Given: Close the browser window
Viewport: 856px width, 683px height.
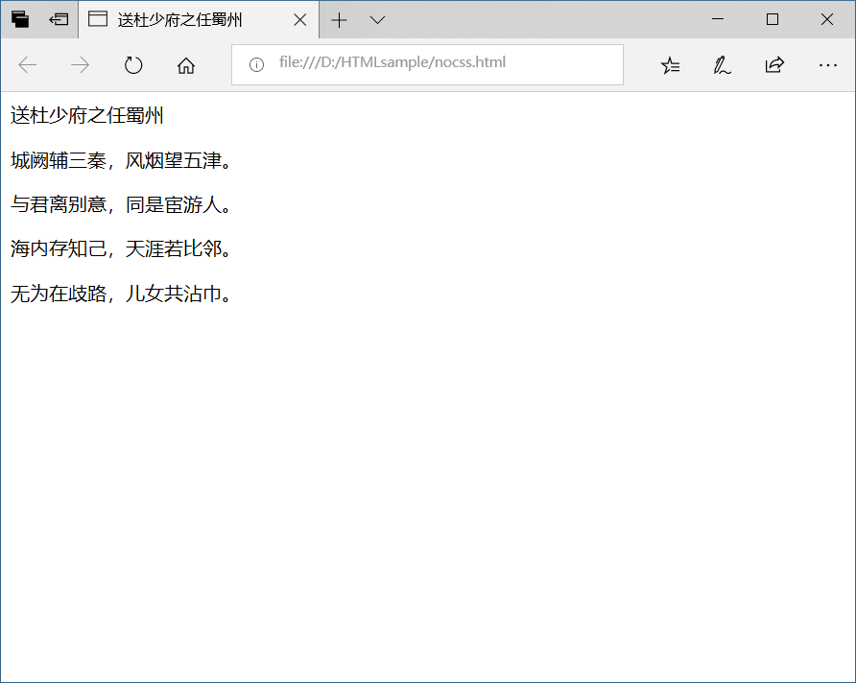Looking at the screenshot, I should [x=827, y=19].
